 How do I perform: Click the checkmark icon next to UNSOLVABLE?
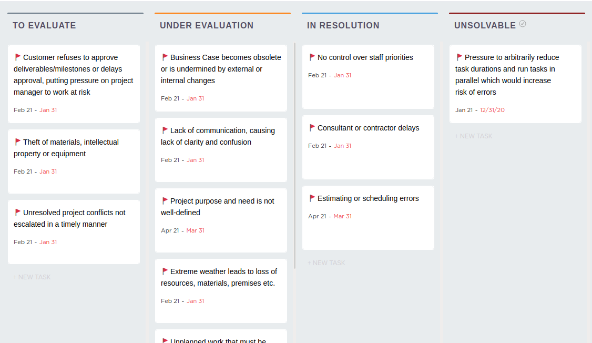click(523, 24)
